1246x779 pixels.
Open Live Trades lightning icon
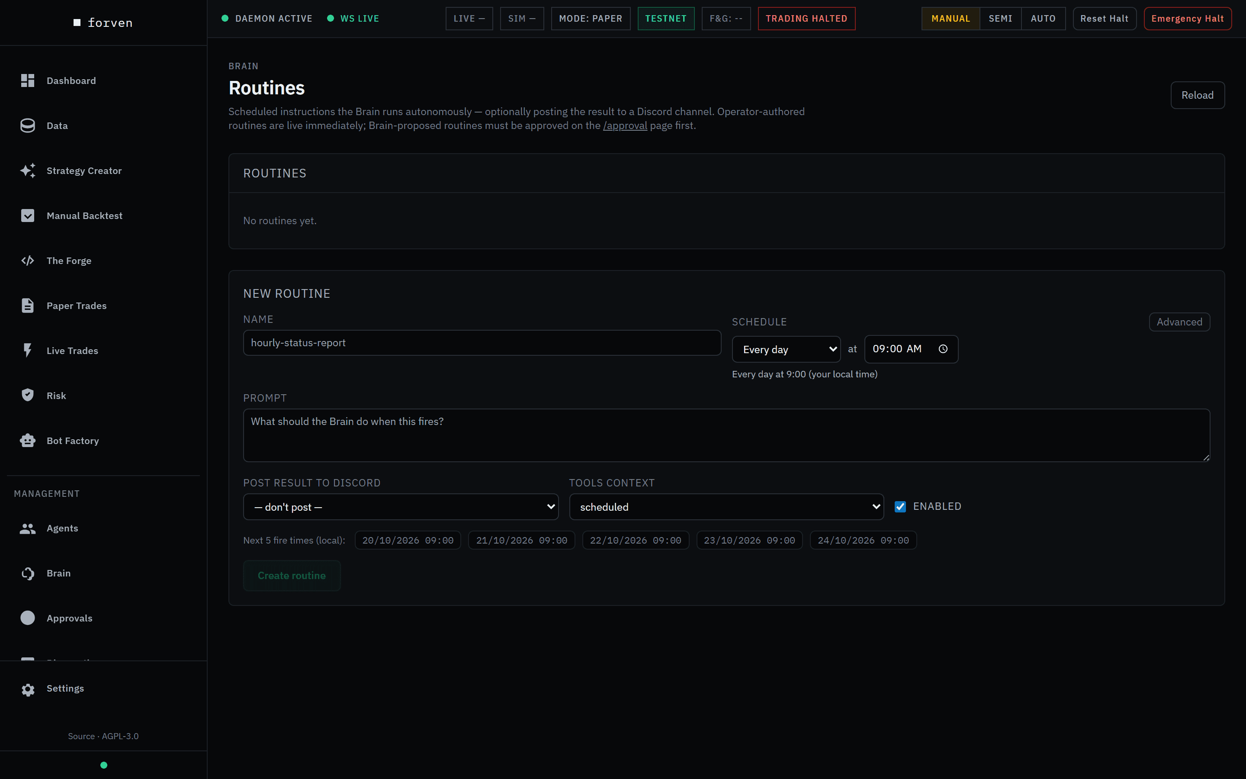coord(28,351)
